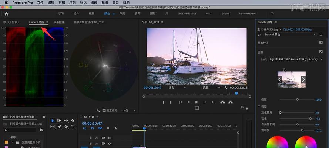Add marker in timeline panel

click(108, 128)
